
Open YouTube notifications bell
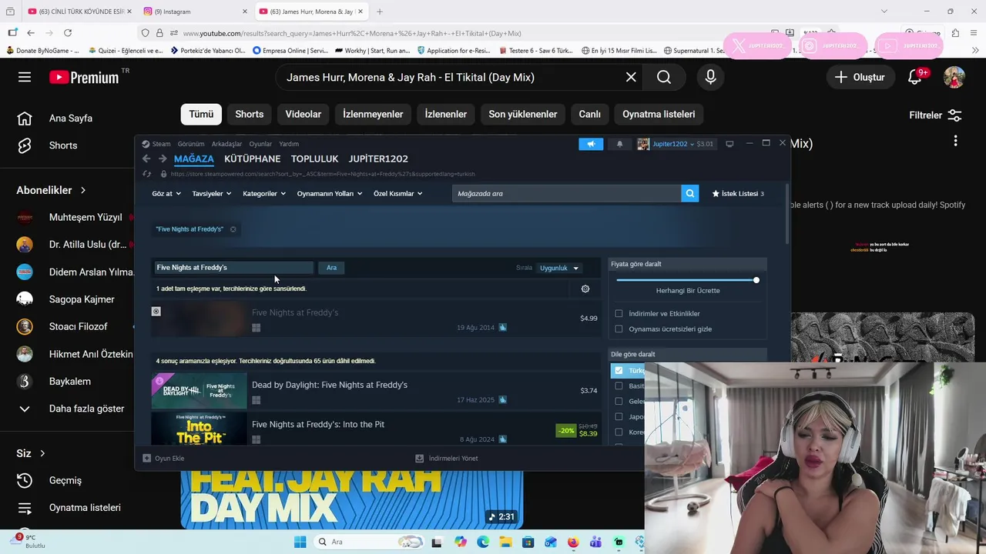(x=915, y=77)
